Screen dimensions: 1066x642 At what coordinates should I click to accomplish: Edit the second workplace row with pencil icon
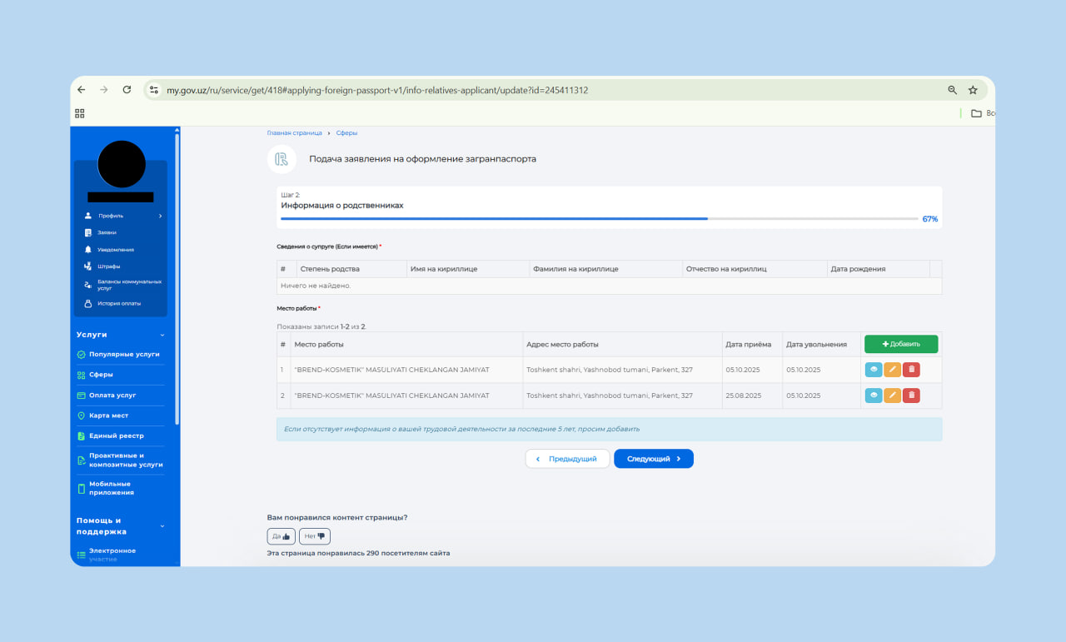pyautogui.click(x=892, y=396)
